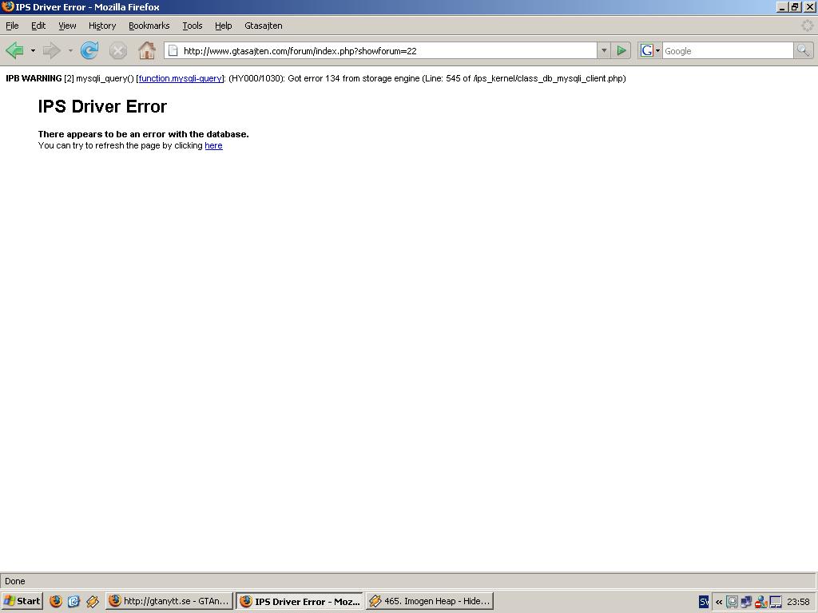Open the Gtasajten menu
Screen dimensions: 818x613
coord(264,26)
